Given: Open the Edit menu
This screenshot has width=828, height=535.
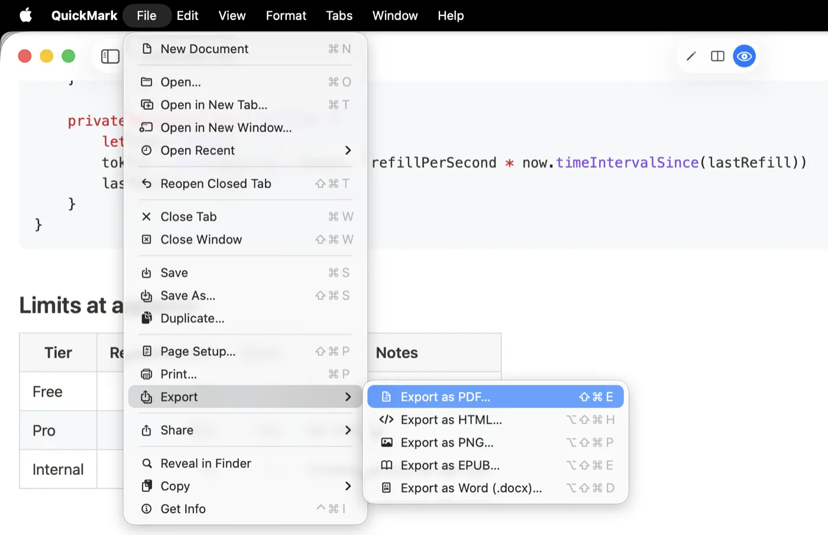Looking at the screenshot, I should [187, 15].
